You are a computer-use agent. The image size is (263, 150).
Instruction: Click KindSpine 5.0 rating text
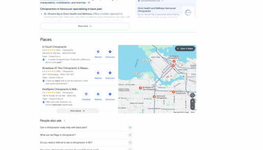coord(44,93)
